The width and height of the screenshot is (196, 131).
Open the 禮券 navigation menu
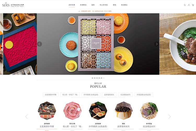[114, 5]
